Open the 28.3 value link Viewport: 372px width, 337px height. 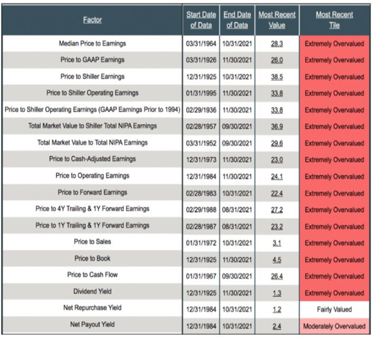point(277,44)
